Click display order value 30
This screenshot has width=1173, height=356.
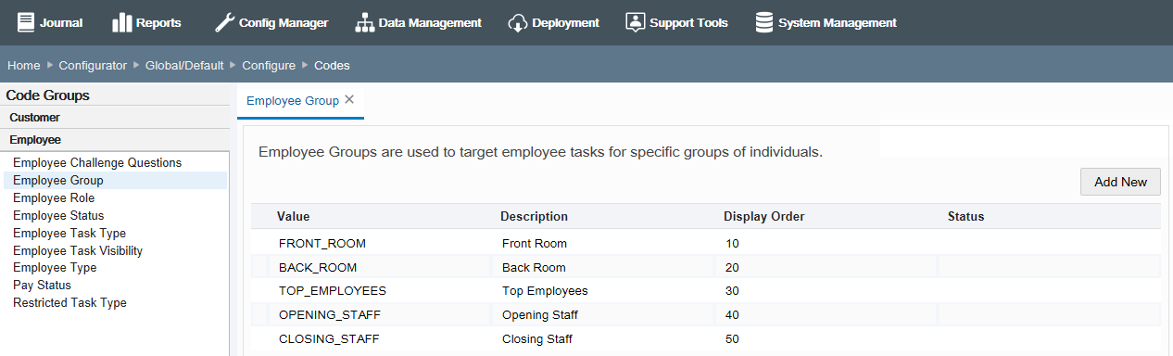coord(732,290)
